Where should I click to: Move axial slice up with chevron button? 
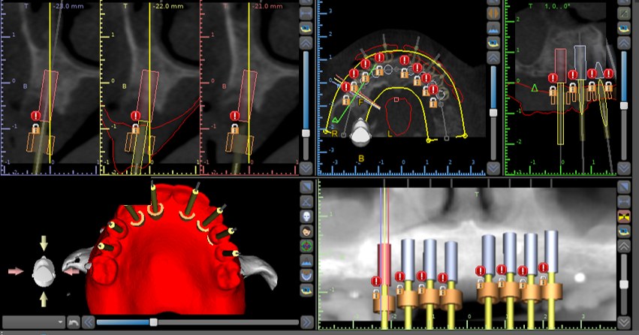493,58
